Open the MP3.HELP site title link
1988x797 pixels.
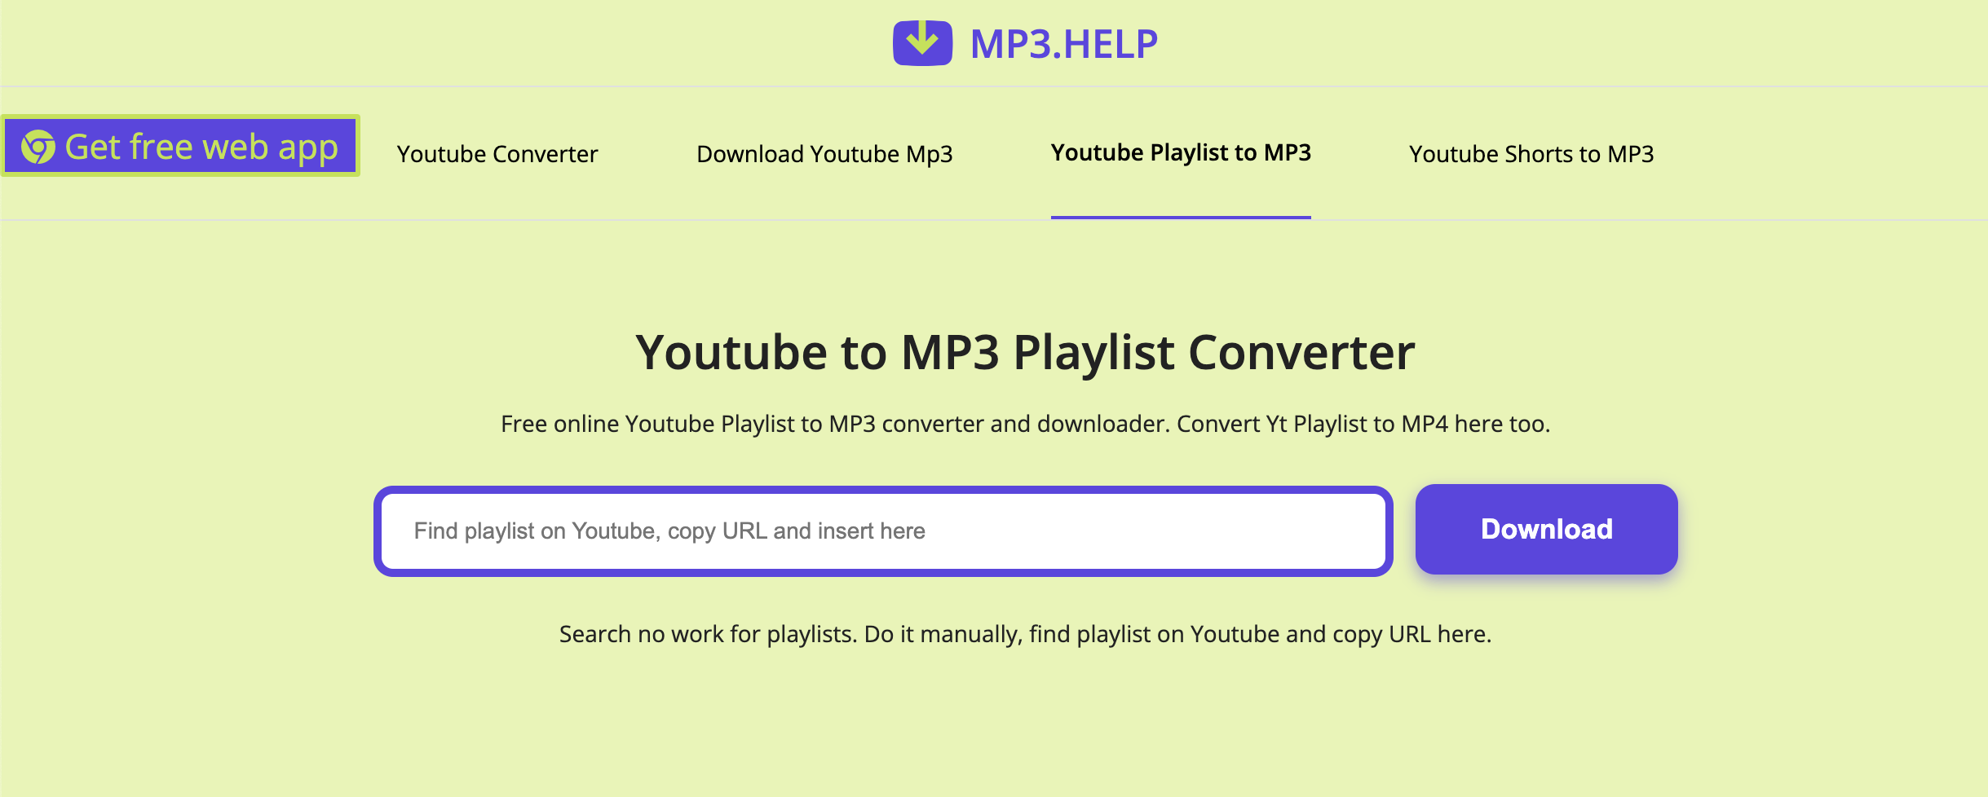1063,44
